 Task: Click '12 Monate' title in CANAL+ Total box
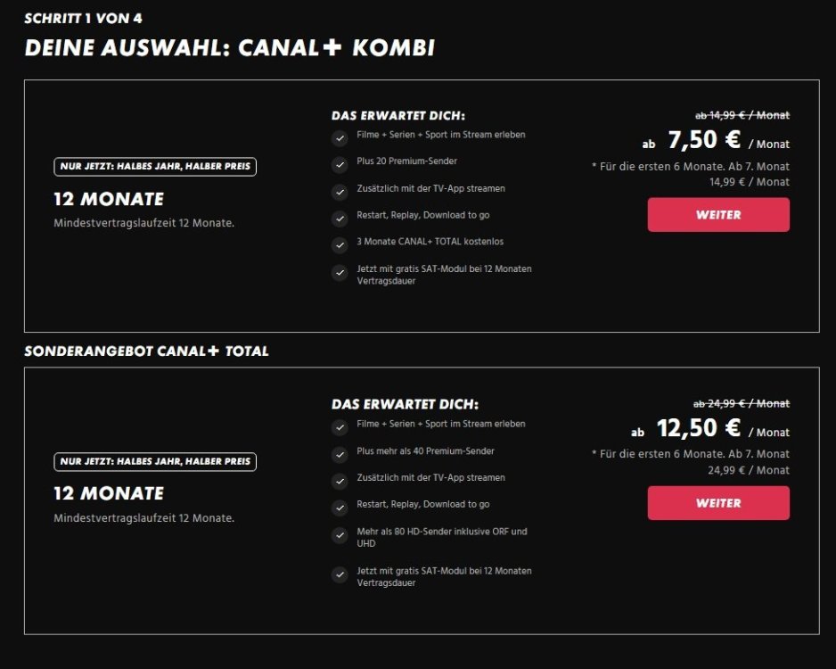109,494
